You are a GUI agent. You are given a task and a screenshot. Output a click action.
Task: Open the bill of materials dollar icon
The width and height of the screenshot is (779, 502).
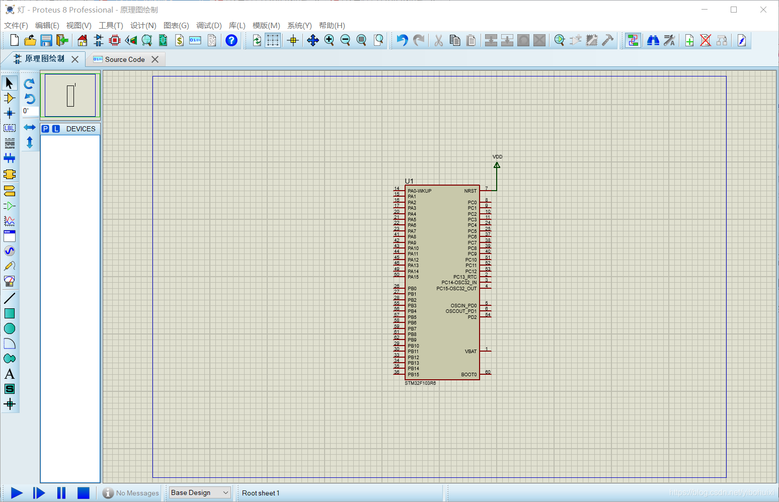point(179,40)
